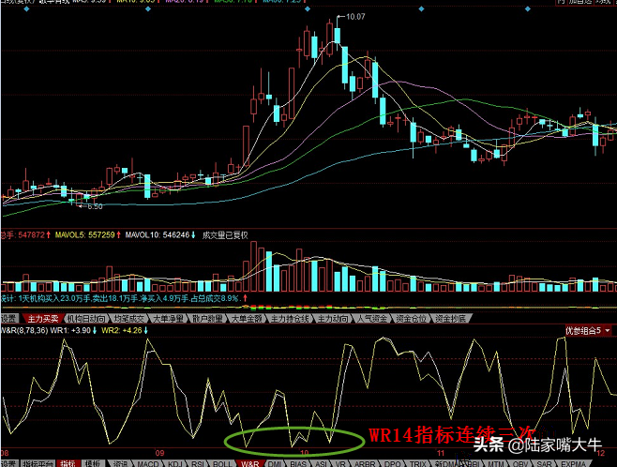Open the ARBR indicator tab
The width and height of the screenshot is (617, 467).
point(365,464)
